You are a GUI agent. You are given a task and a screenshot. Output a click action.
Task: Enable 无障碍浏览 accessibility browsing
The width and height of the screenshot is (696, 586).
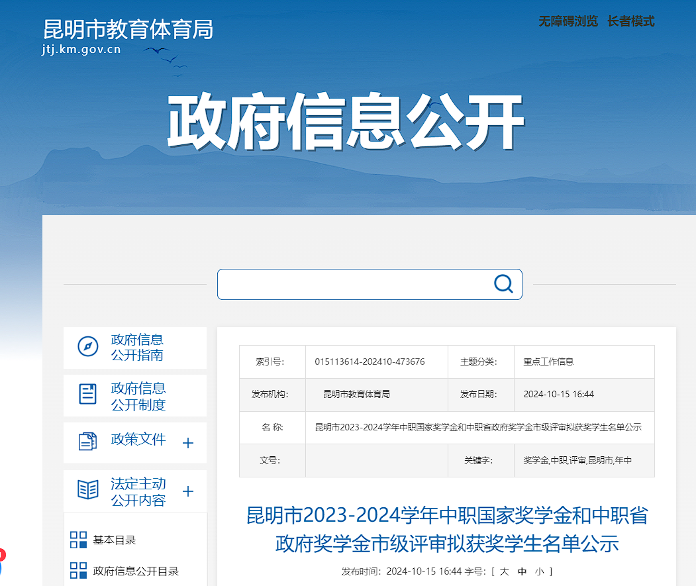coord(568,21)
